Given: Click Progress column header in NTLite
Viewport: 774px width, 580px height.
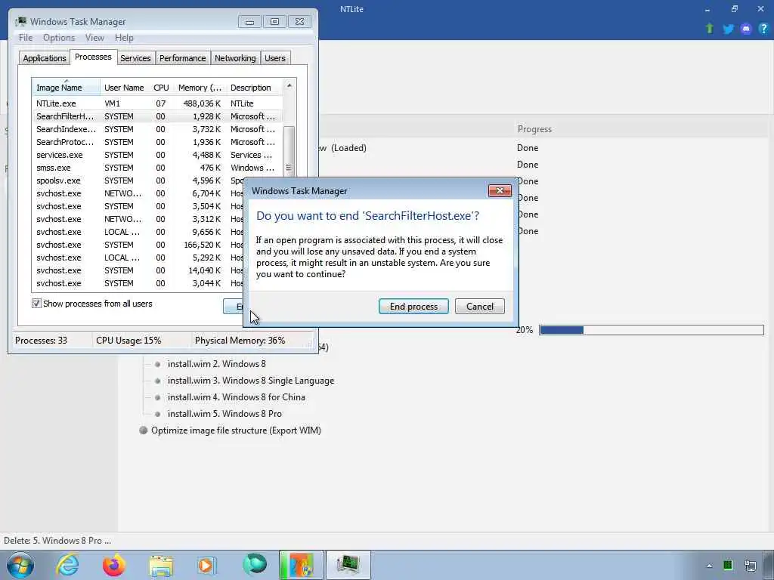Looking at the screenshot, I should [x=534, y=129].
